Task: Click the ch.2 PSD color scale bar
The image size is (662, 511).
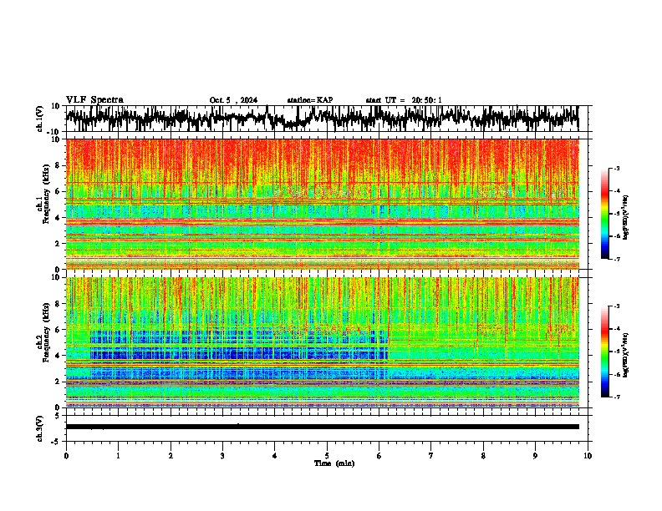Action: [604, 352]
